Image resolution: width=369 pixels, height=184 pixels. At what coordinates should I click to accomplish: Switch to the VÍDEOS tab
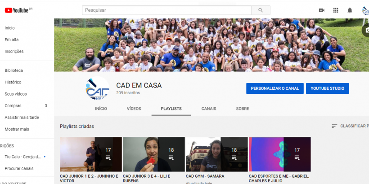134,109
